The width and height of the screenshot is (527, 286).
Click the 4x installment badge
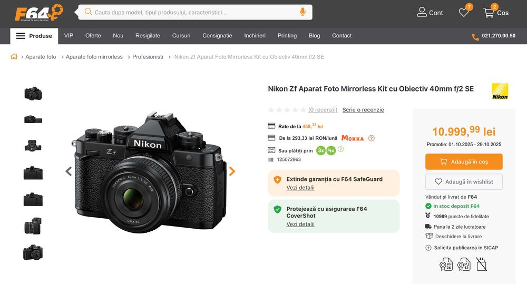coord(331,150)
